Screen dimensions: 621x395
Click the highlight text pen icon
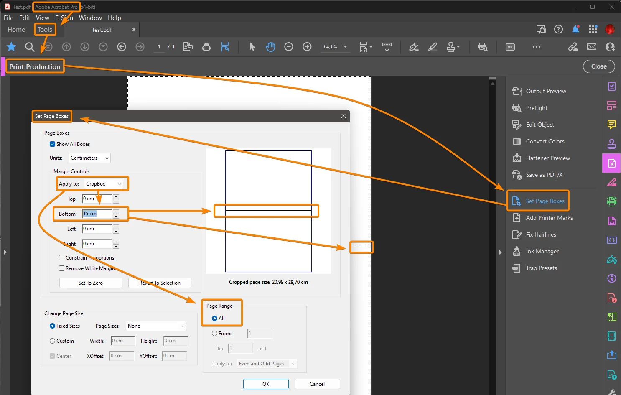[x=433, y=47]
